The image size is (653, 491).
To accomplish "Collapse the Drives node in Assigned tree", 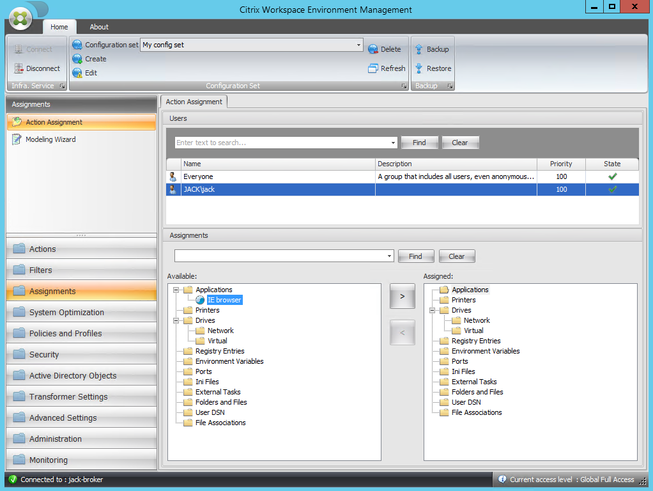I will point(434,309).
